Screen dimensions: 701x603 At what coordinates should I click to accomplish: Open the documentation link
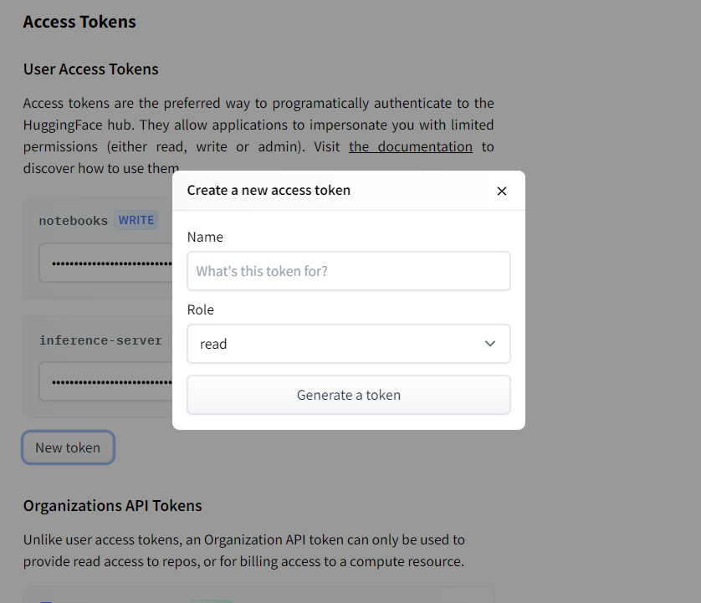pyautogui.click(x=411, y=146)
